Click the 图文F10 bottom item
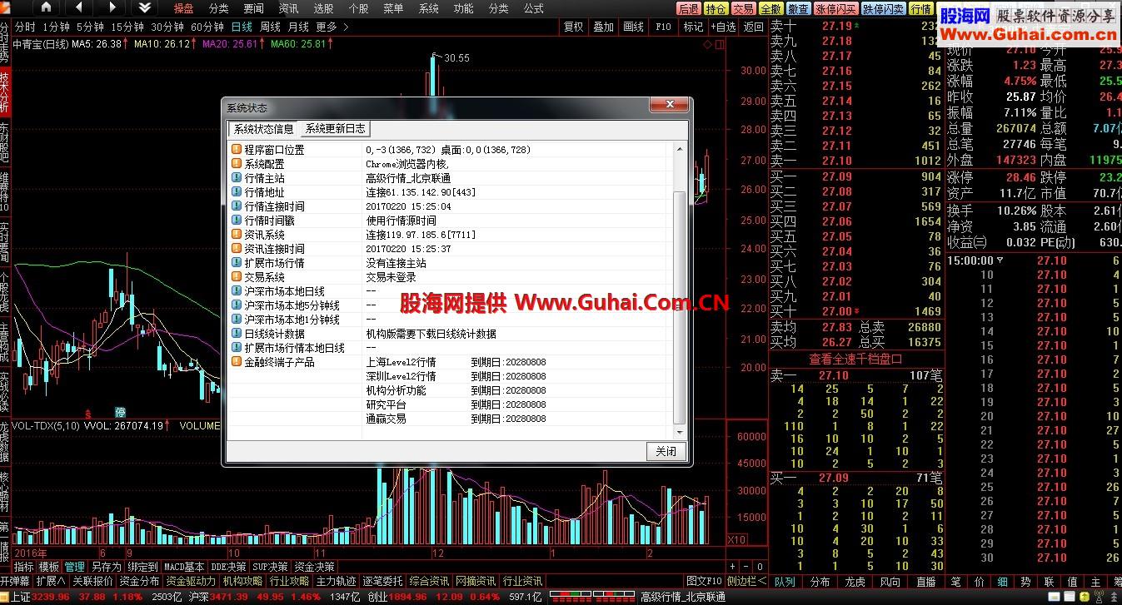Image resolution: width=1122 pixels, height=605 pixels. [703, 581]
